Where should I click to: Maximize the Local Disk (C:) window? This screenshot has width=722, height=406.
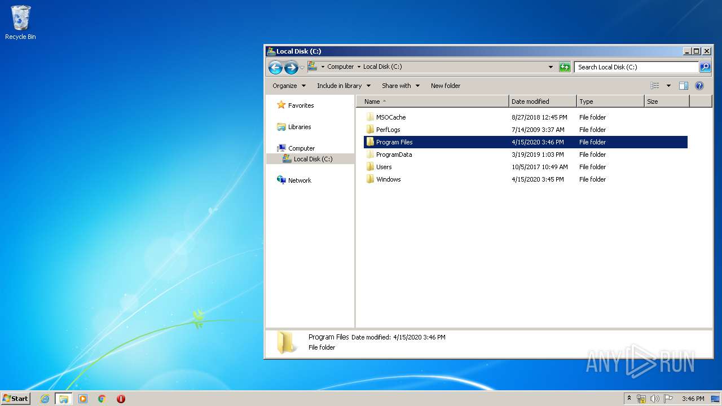coord(696,51)
